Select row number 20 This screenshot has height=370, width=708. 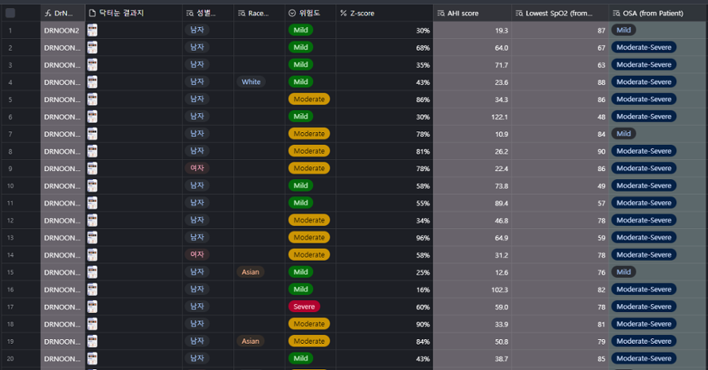pos(10,359)
